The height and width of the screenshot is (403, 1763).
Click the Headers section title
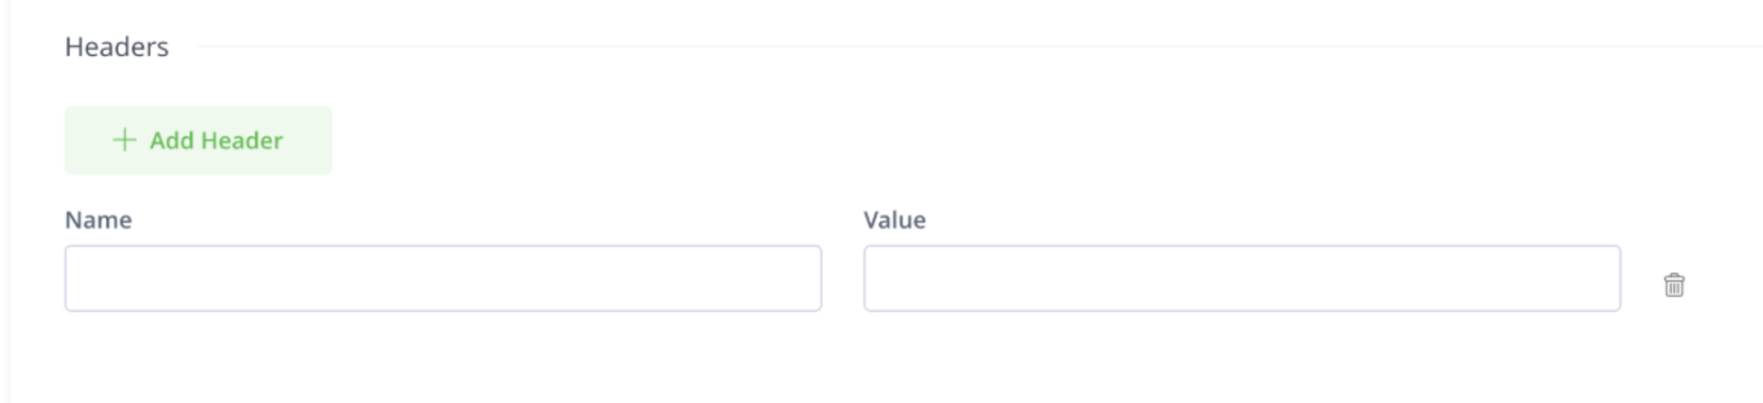pyautogui.click(x=117, y=47)
